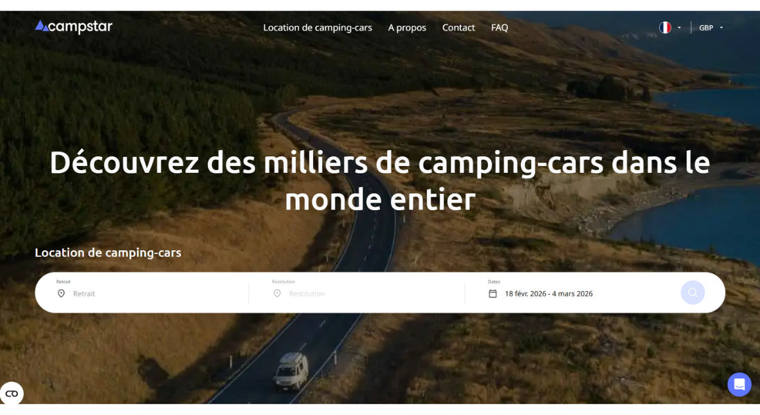The image size is (760, 415).
Task: Open the Contact page link
Action: coord(459,28)
